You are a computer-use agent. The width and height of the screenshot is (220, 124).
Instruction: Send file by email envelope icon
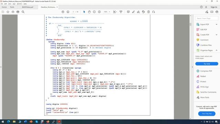[x=212, y=12]
